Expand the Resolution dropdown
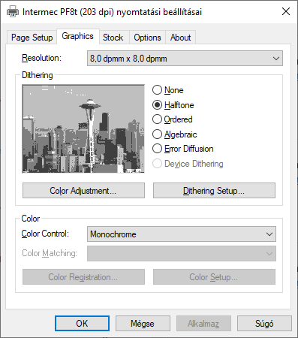The width and height of the screenshot is (298, 338). pyautogui.click(x=185, y=59)
